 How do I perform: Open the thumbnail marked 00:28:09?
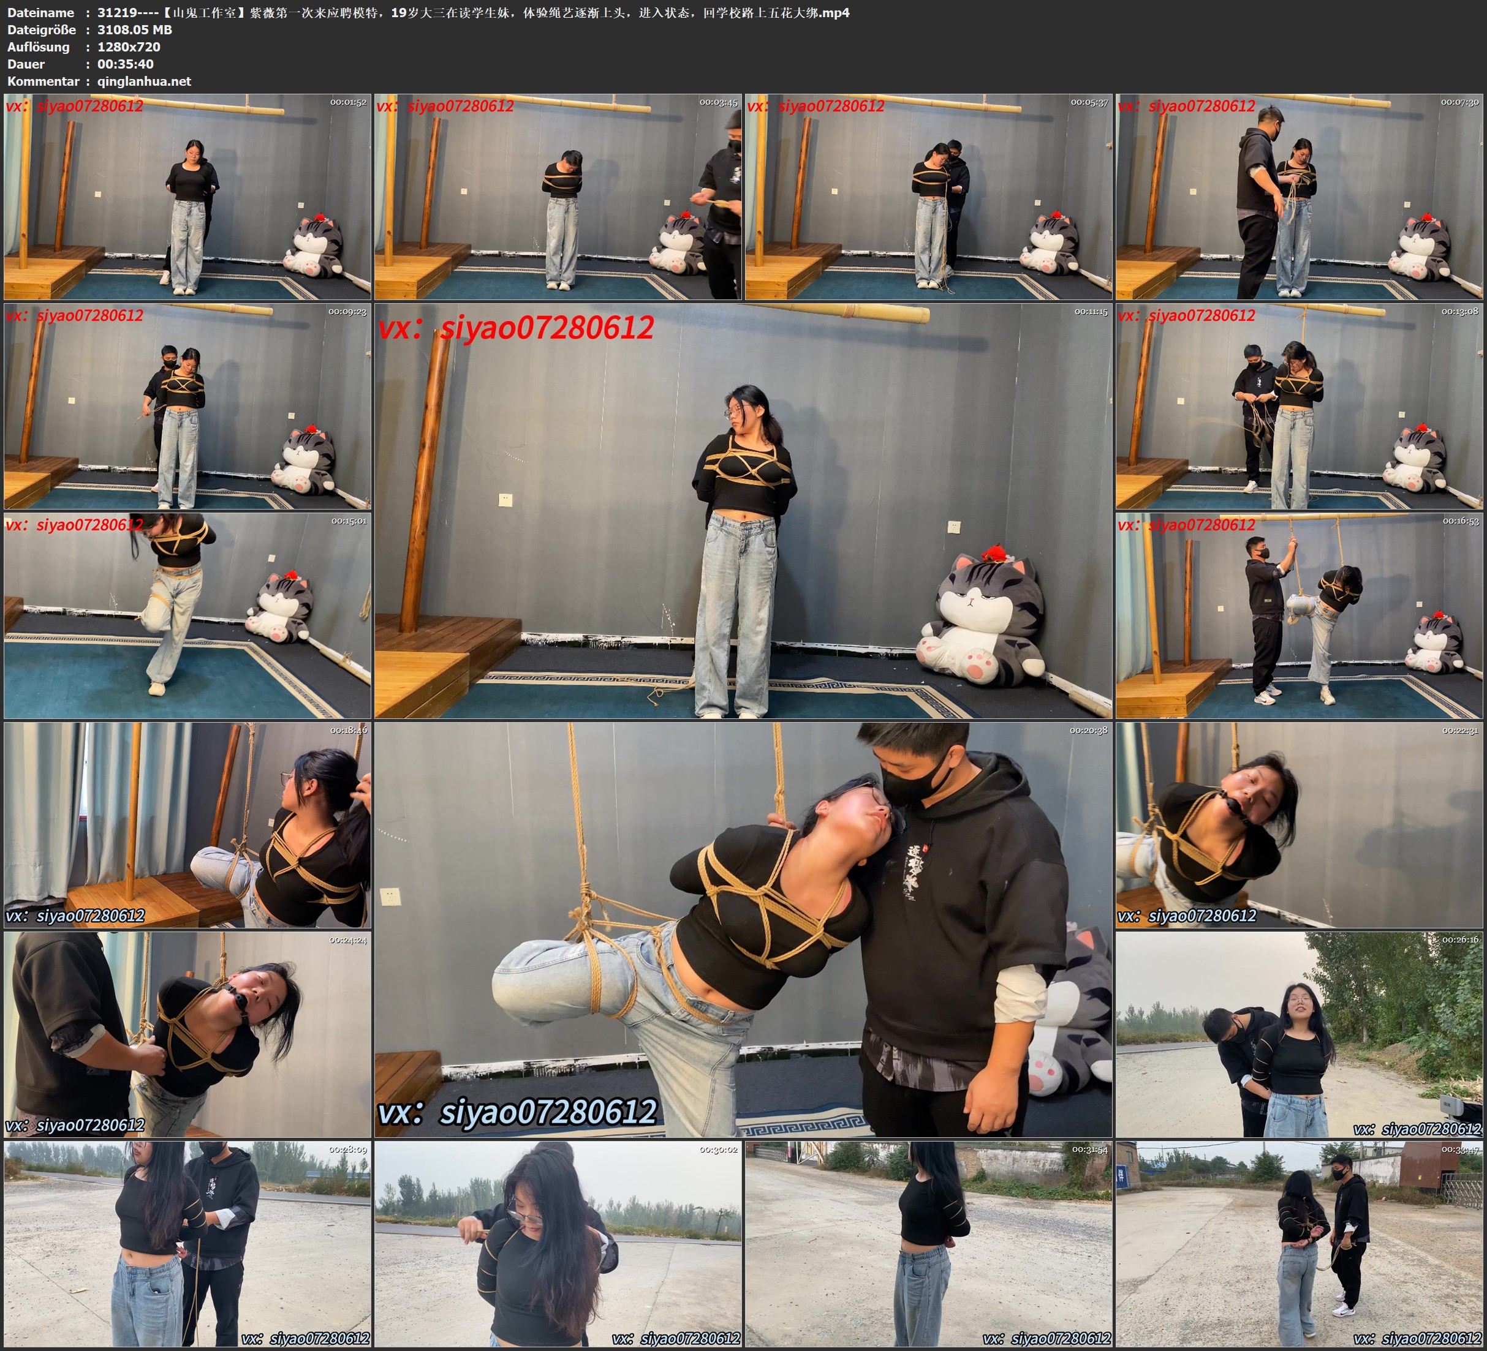tap(187, 1244)
